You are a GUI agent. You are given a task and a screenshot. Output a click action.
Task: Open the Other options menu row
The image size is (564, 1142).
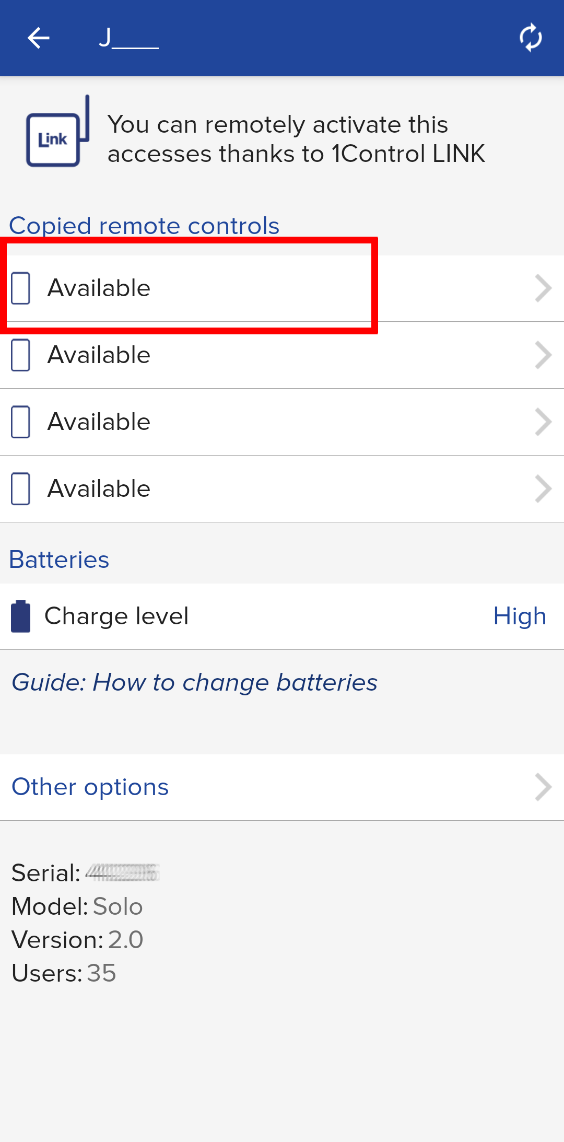[x=282, y=787]
